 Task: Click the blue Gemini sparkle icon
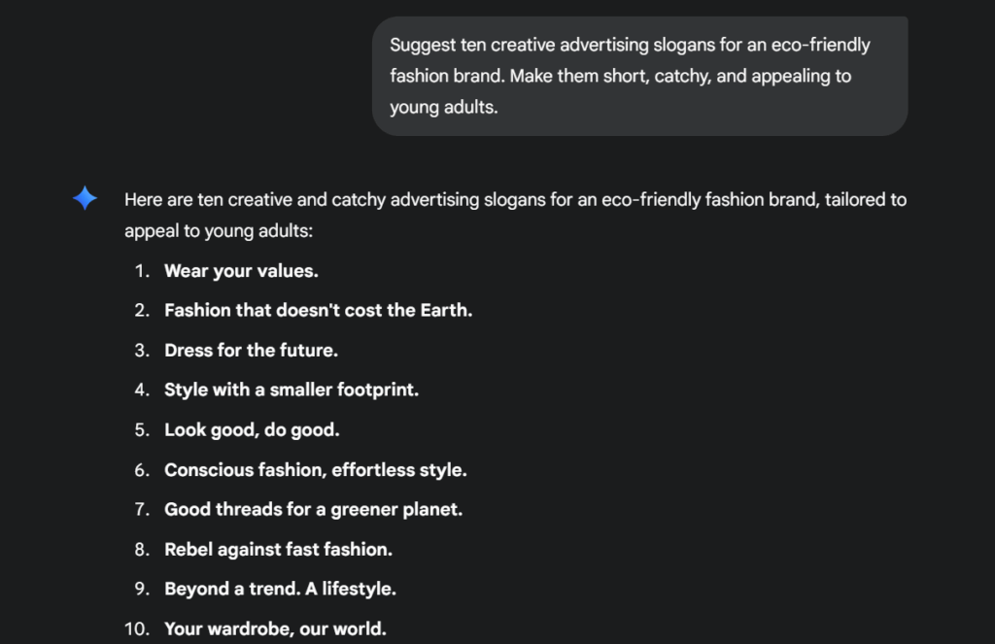coord(85,199)
